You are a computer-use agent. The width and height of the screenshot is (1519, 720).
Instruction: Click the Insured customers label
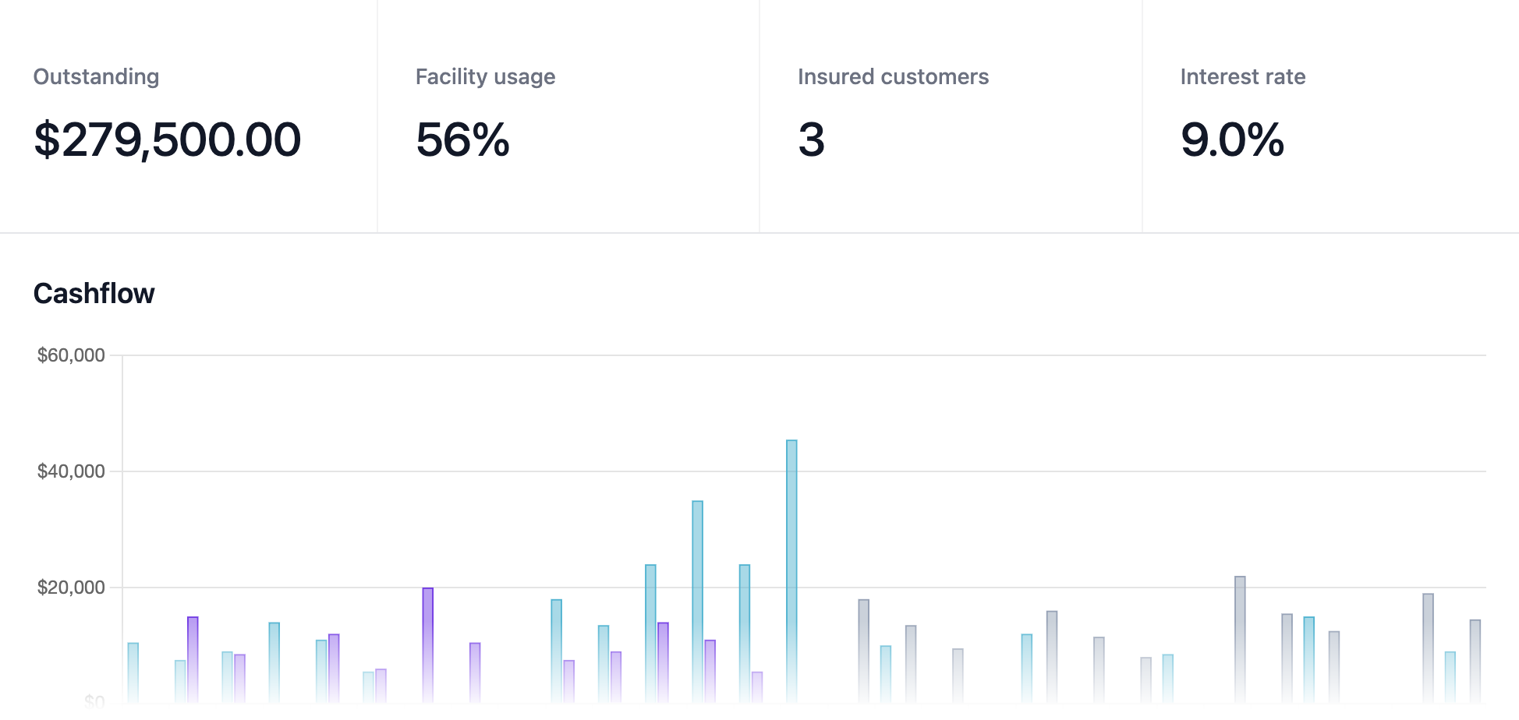coord(893,76)
